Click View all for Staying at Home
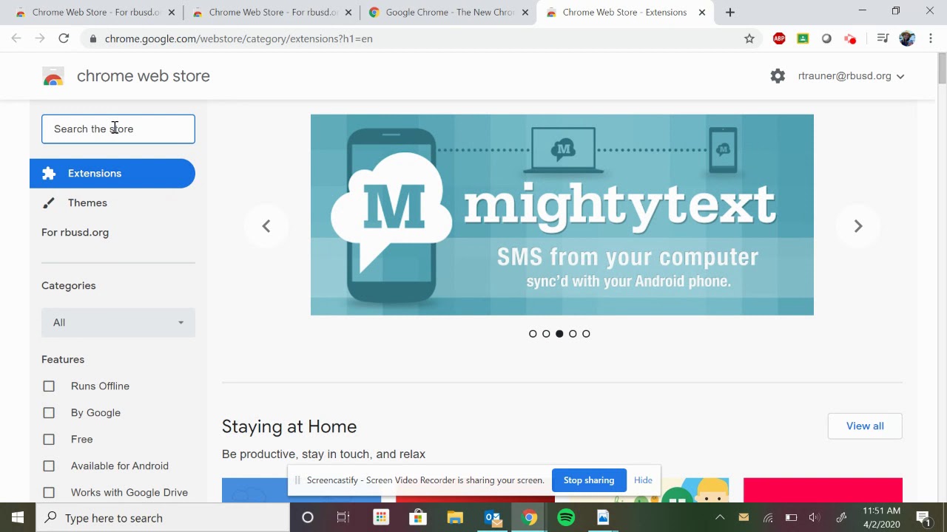This screenshot has width=947, height=532. pos(865,426)
